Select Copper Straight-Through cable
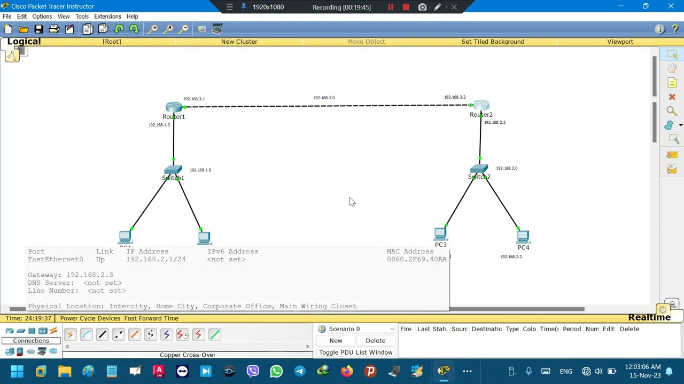The image size is (684, 384). (102, 334)
